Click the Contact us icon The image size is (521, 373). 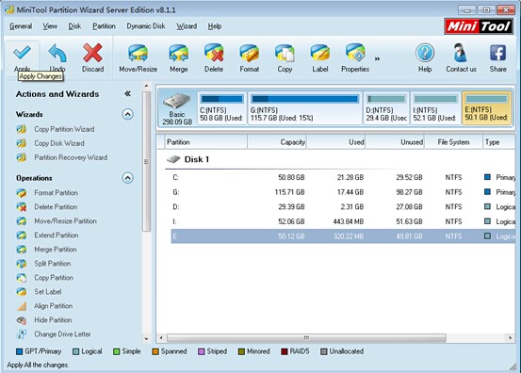click(x=461, y=53)
